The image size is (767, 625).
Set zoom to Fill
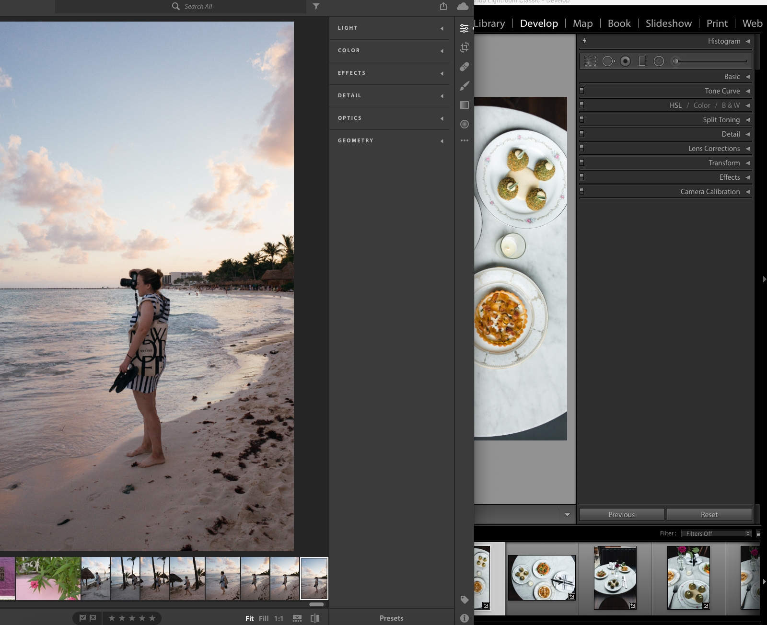coord(264,619)
